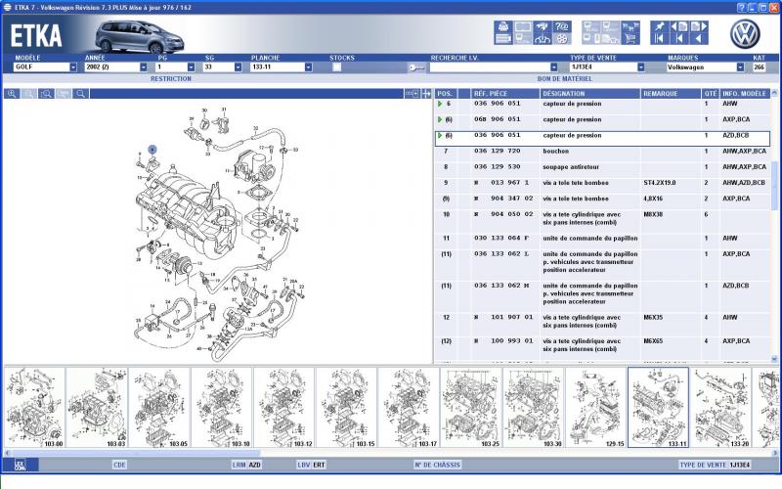Screen dimensions: 782x489
Task: Click the plain magnifier search icon in the illustration toolbar
Action: tap(80, 94)
